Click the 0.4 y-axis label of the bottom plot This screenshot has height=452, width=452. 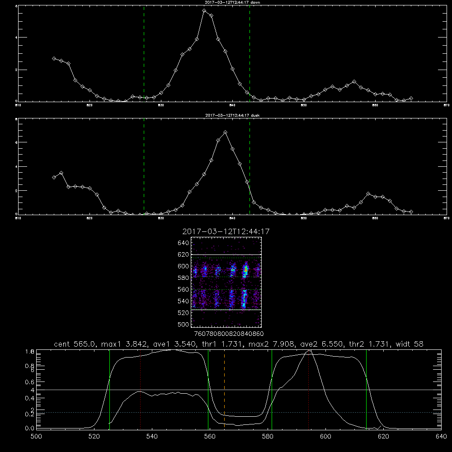[x=30, y=398]
